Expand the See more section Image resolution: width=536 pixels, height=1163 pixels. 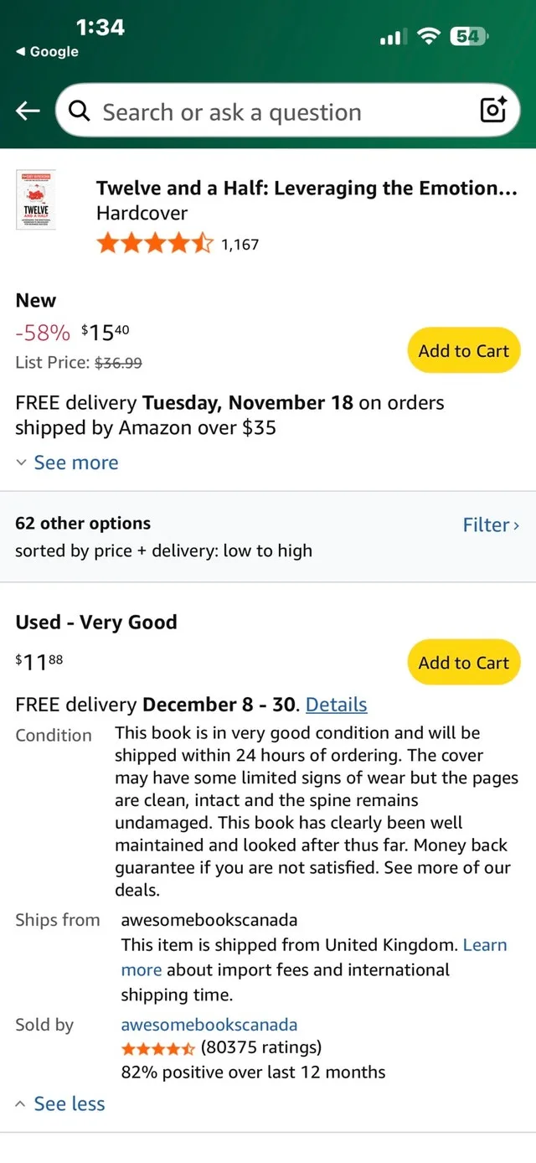tap(67, 462)
